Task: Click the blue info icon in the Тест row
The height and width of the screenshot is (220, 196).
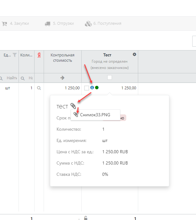Action: pos(92,88)
